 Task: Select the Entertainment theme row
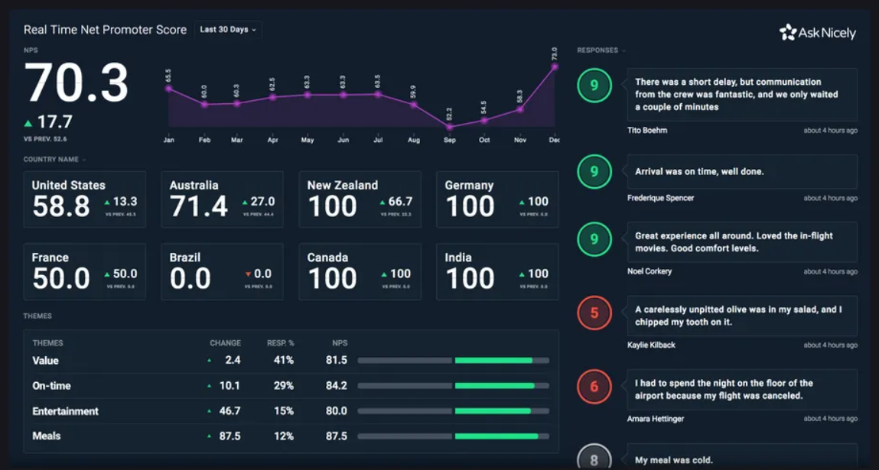[x=291, y=410]
